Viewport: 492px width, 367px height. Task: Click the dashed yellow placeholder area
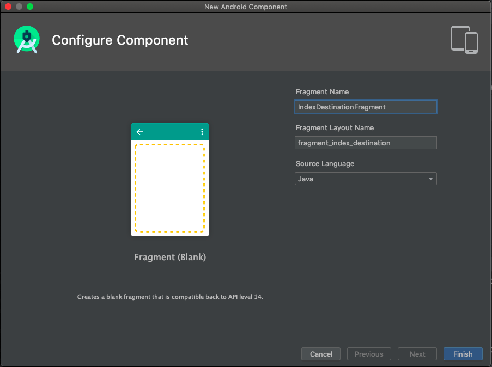(x=170, y=188)
